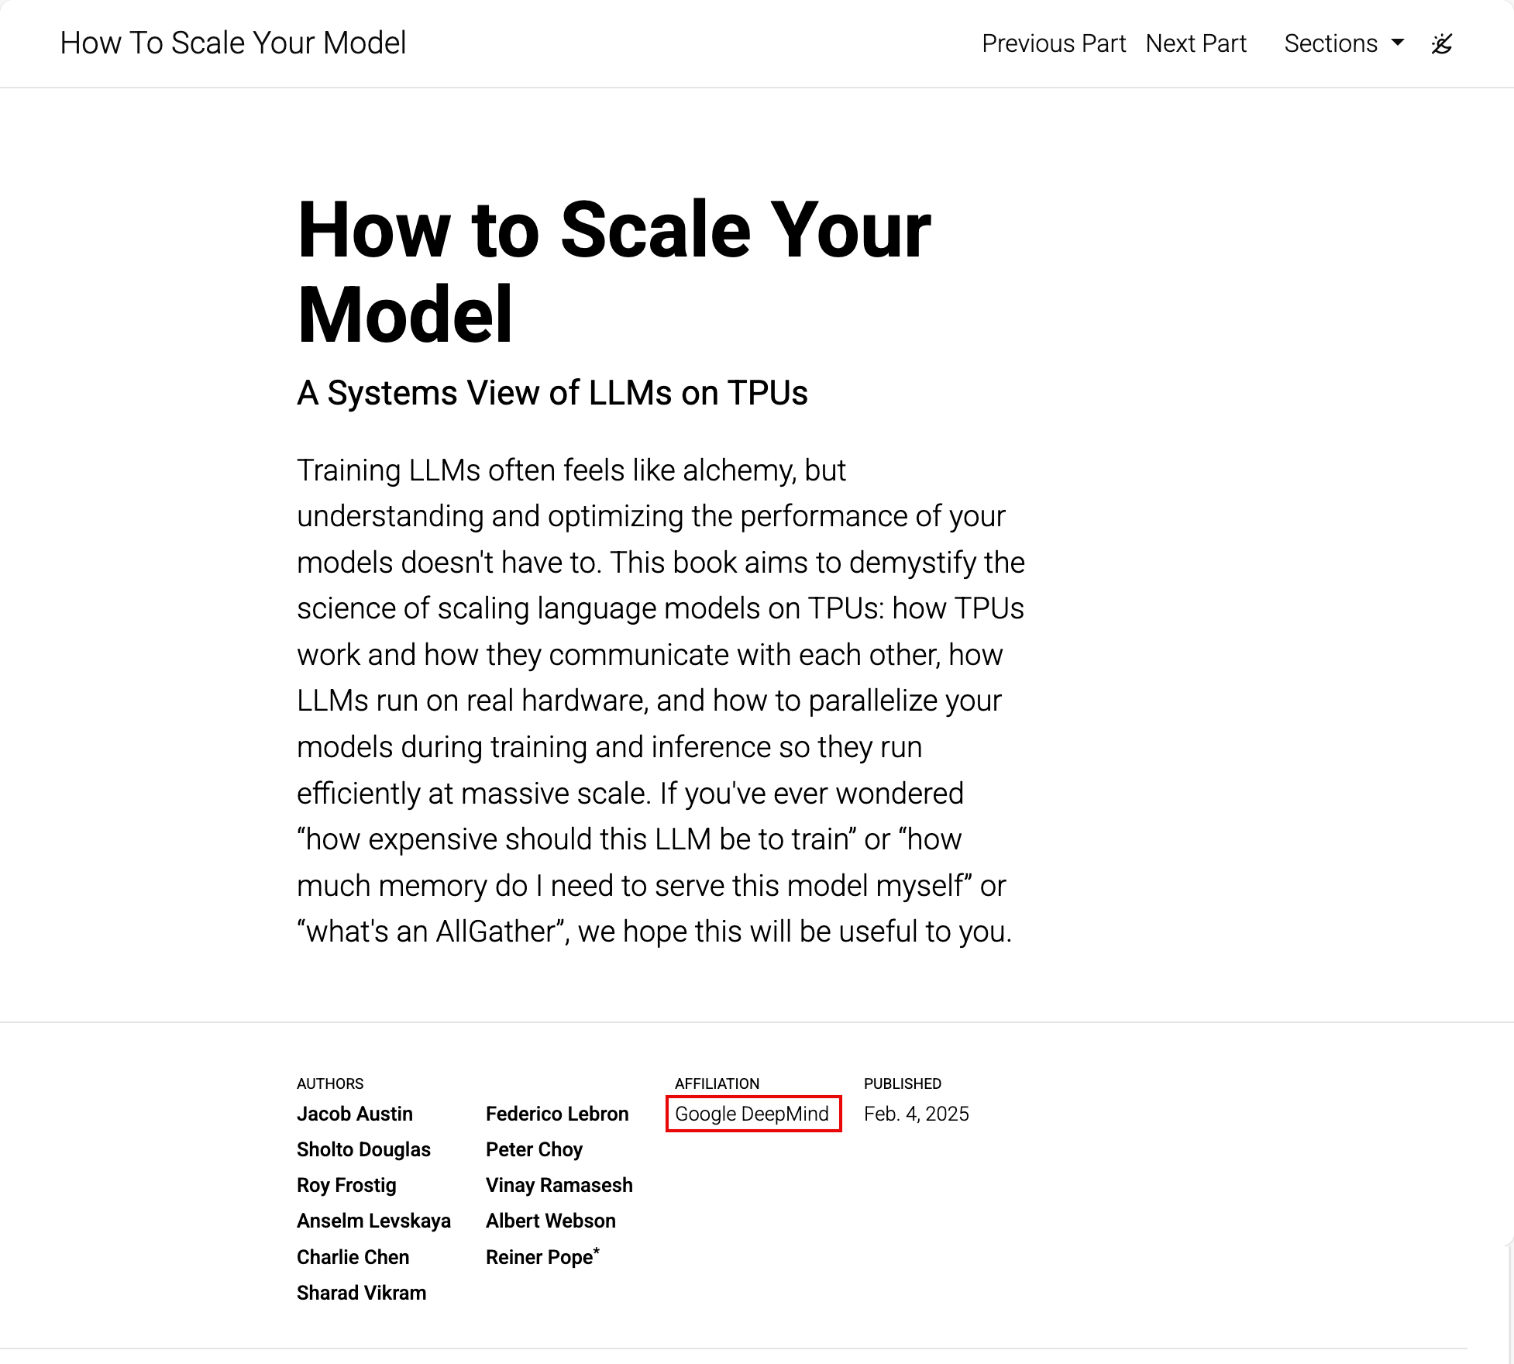Toggle the light/dark theme icon
This screenshot has height=1364, width=1514.
(x=1442, y=43)
